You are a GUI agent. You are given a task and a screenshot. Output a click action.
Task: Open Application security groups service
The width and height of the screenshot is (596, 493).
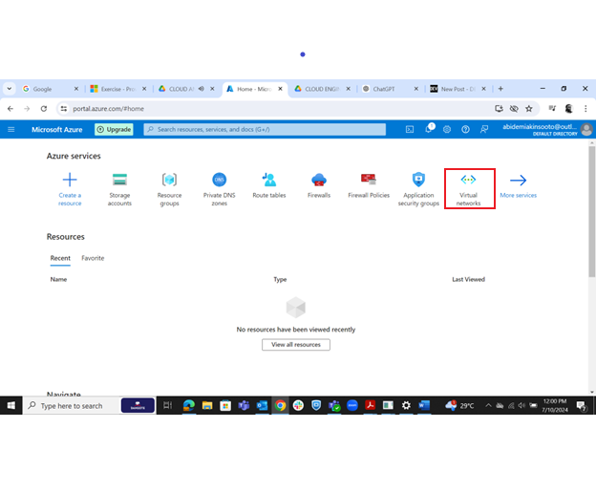pos(418,189)
